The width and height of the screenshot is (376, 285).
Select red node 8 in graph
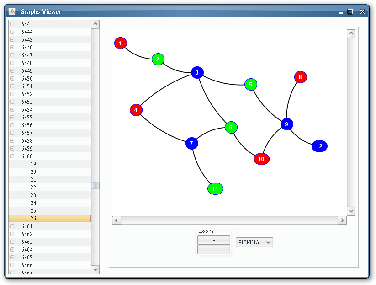click(x=300, y=77)
